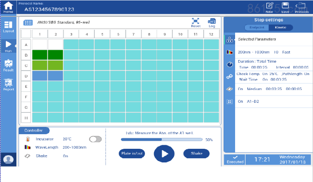Switch to the Run tab
Screen dimensions: 313x182
[8, 46]
